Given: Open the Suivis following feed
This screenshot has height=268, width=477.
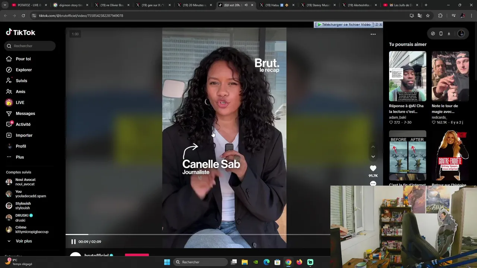Looking at the screenshot, I should coord(21,81).
